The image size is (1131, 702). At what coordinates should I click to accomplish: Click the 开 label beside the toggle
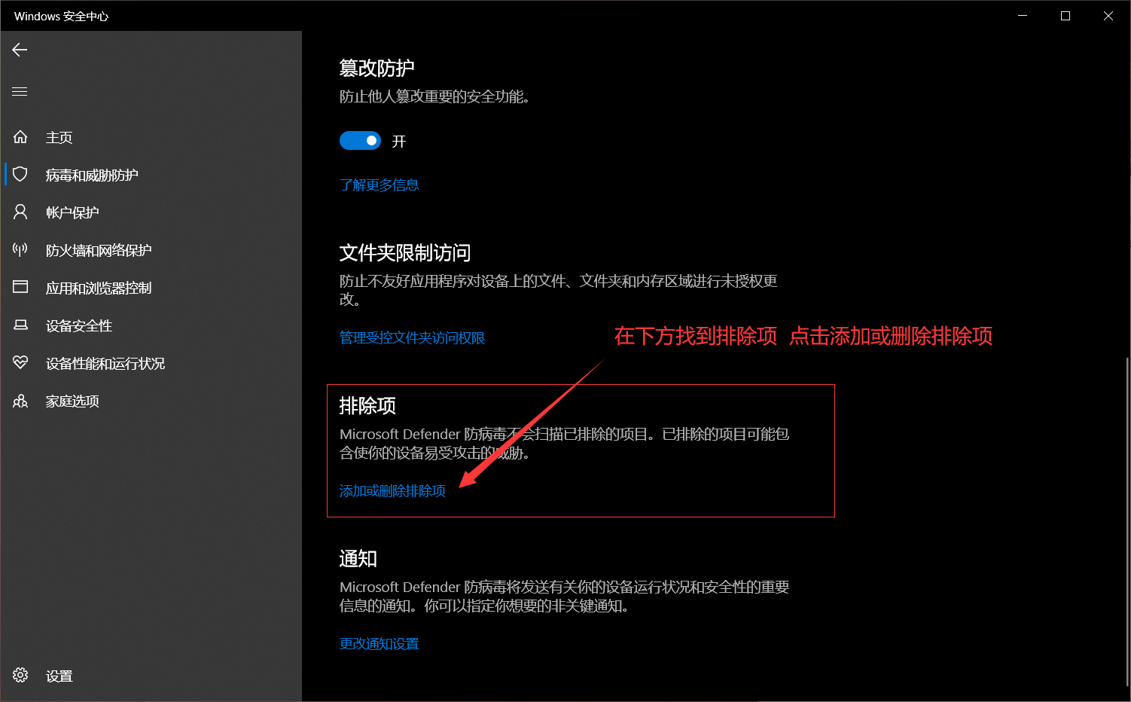pyautogui.click(x=399, y=141)
